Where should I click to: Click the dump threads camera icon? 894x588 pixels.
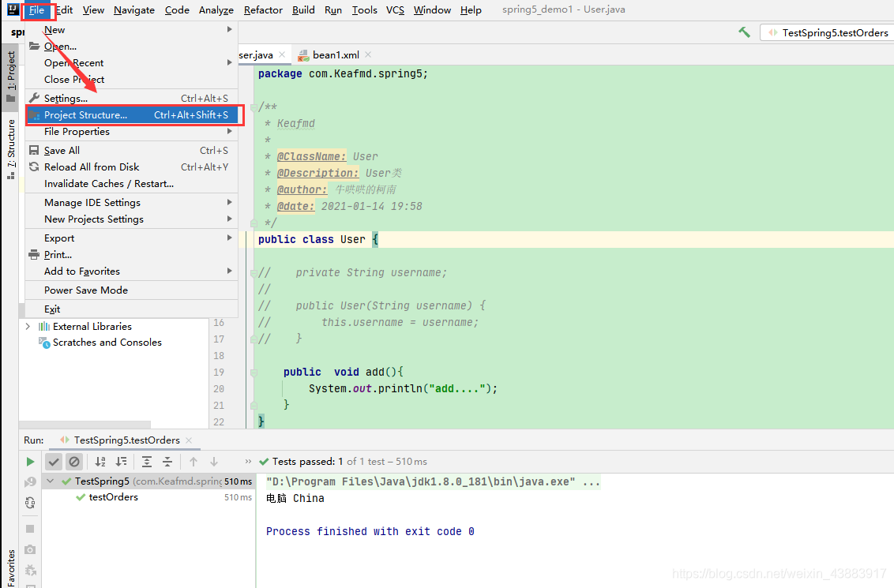tap(30, 549)
